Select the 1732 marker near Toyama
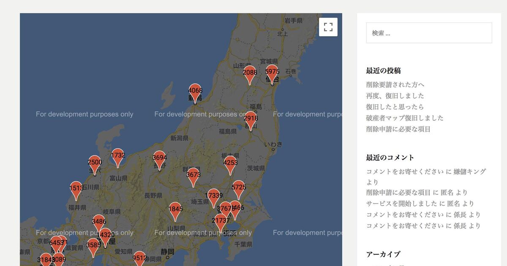 [x=118, y=157]
